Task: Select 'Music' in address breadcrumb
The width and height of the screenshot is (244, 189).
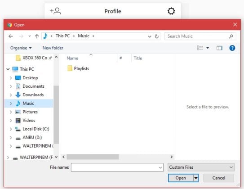Action: pos(84,36)
